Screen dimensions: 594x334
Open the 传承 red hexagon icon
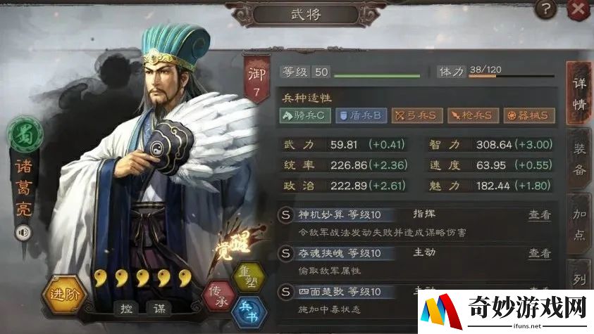[x=218, y=296]
